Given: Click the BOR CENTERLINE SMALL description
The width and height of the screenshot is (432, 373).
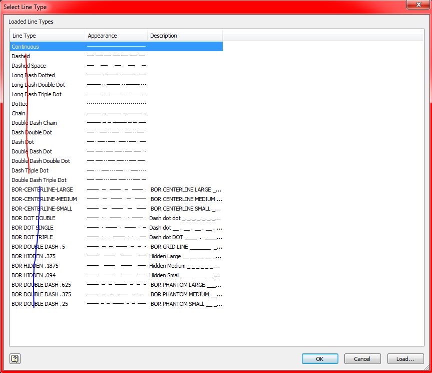Looking at the screenshot, I should pyautogui.click(x=186, y=209).
